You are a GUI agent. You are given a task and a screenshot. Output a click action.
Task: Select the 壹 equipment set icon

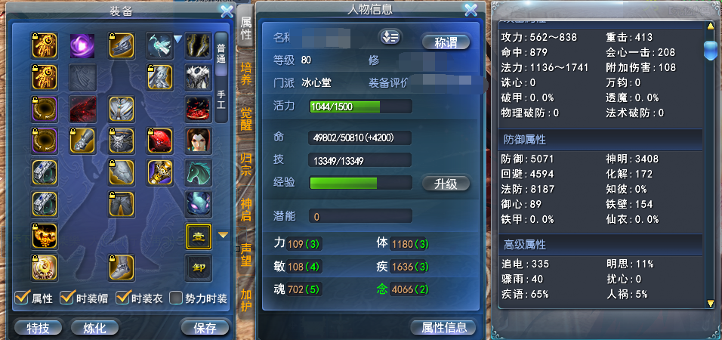(x=199, y=236)
